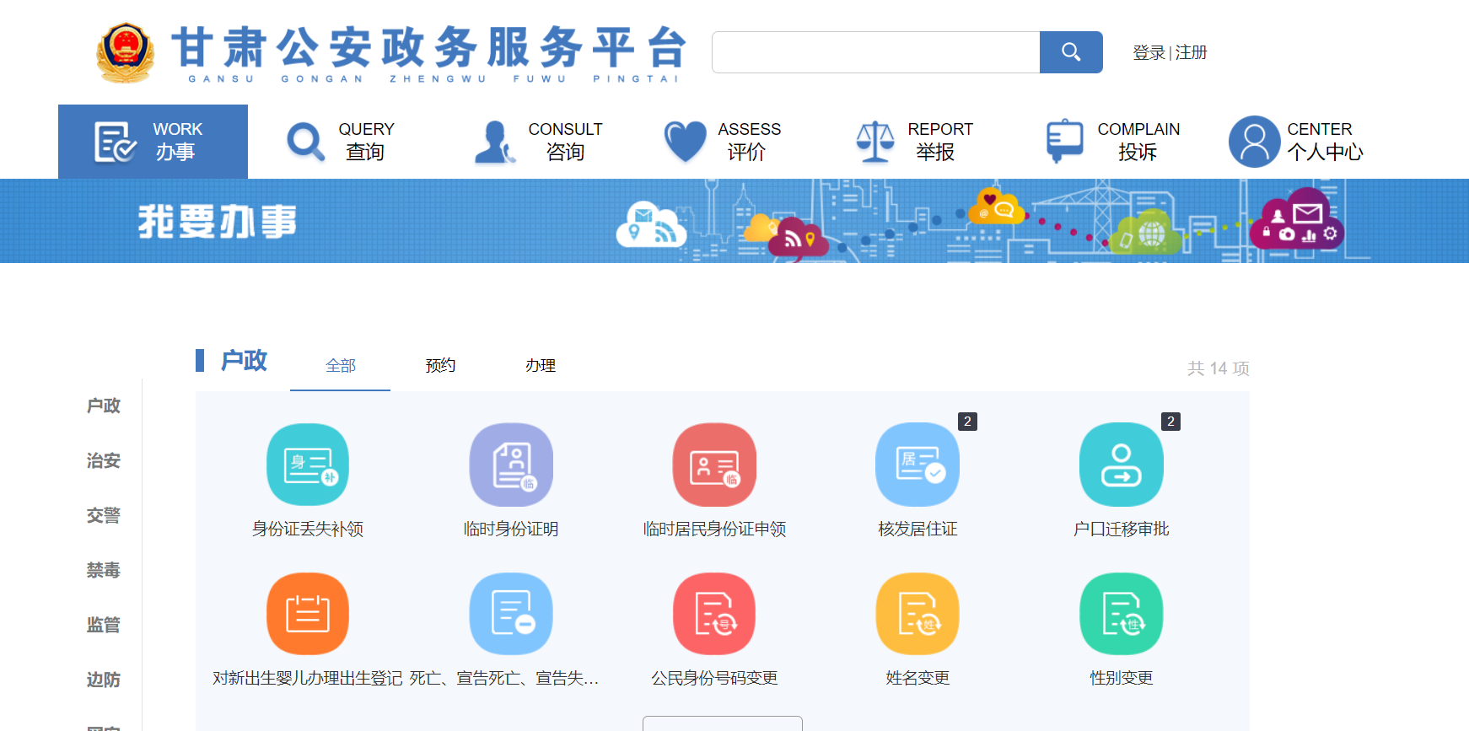This screenshot has width=1469, height=731.
Task: Open the 注册 register link
Action: (1192, 52)
